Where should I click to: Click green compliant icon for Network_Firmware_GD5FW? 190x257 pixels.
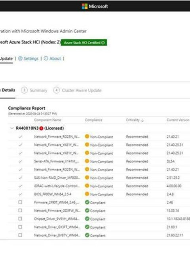[x=87, y=211]
